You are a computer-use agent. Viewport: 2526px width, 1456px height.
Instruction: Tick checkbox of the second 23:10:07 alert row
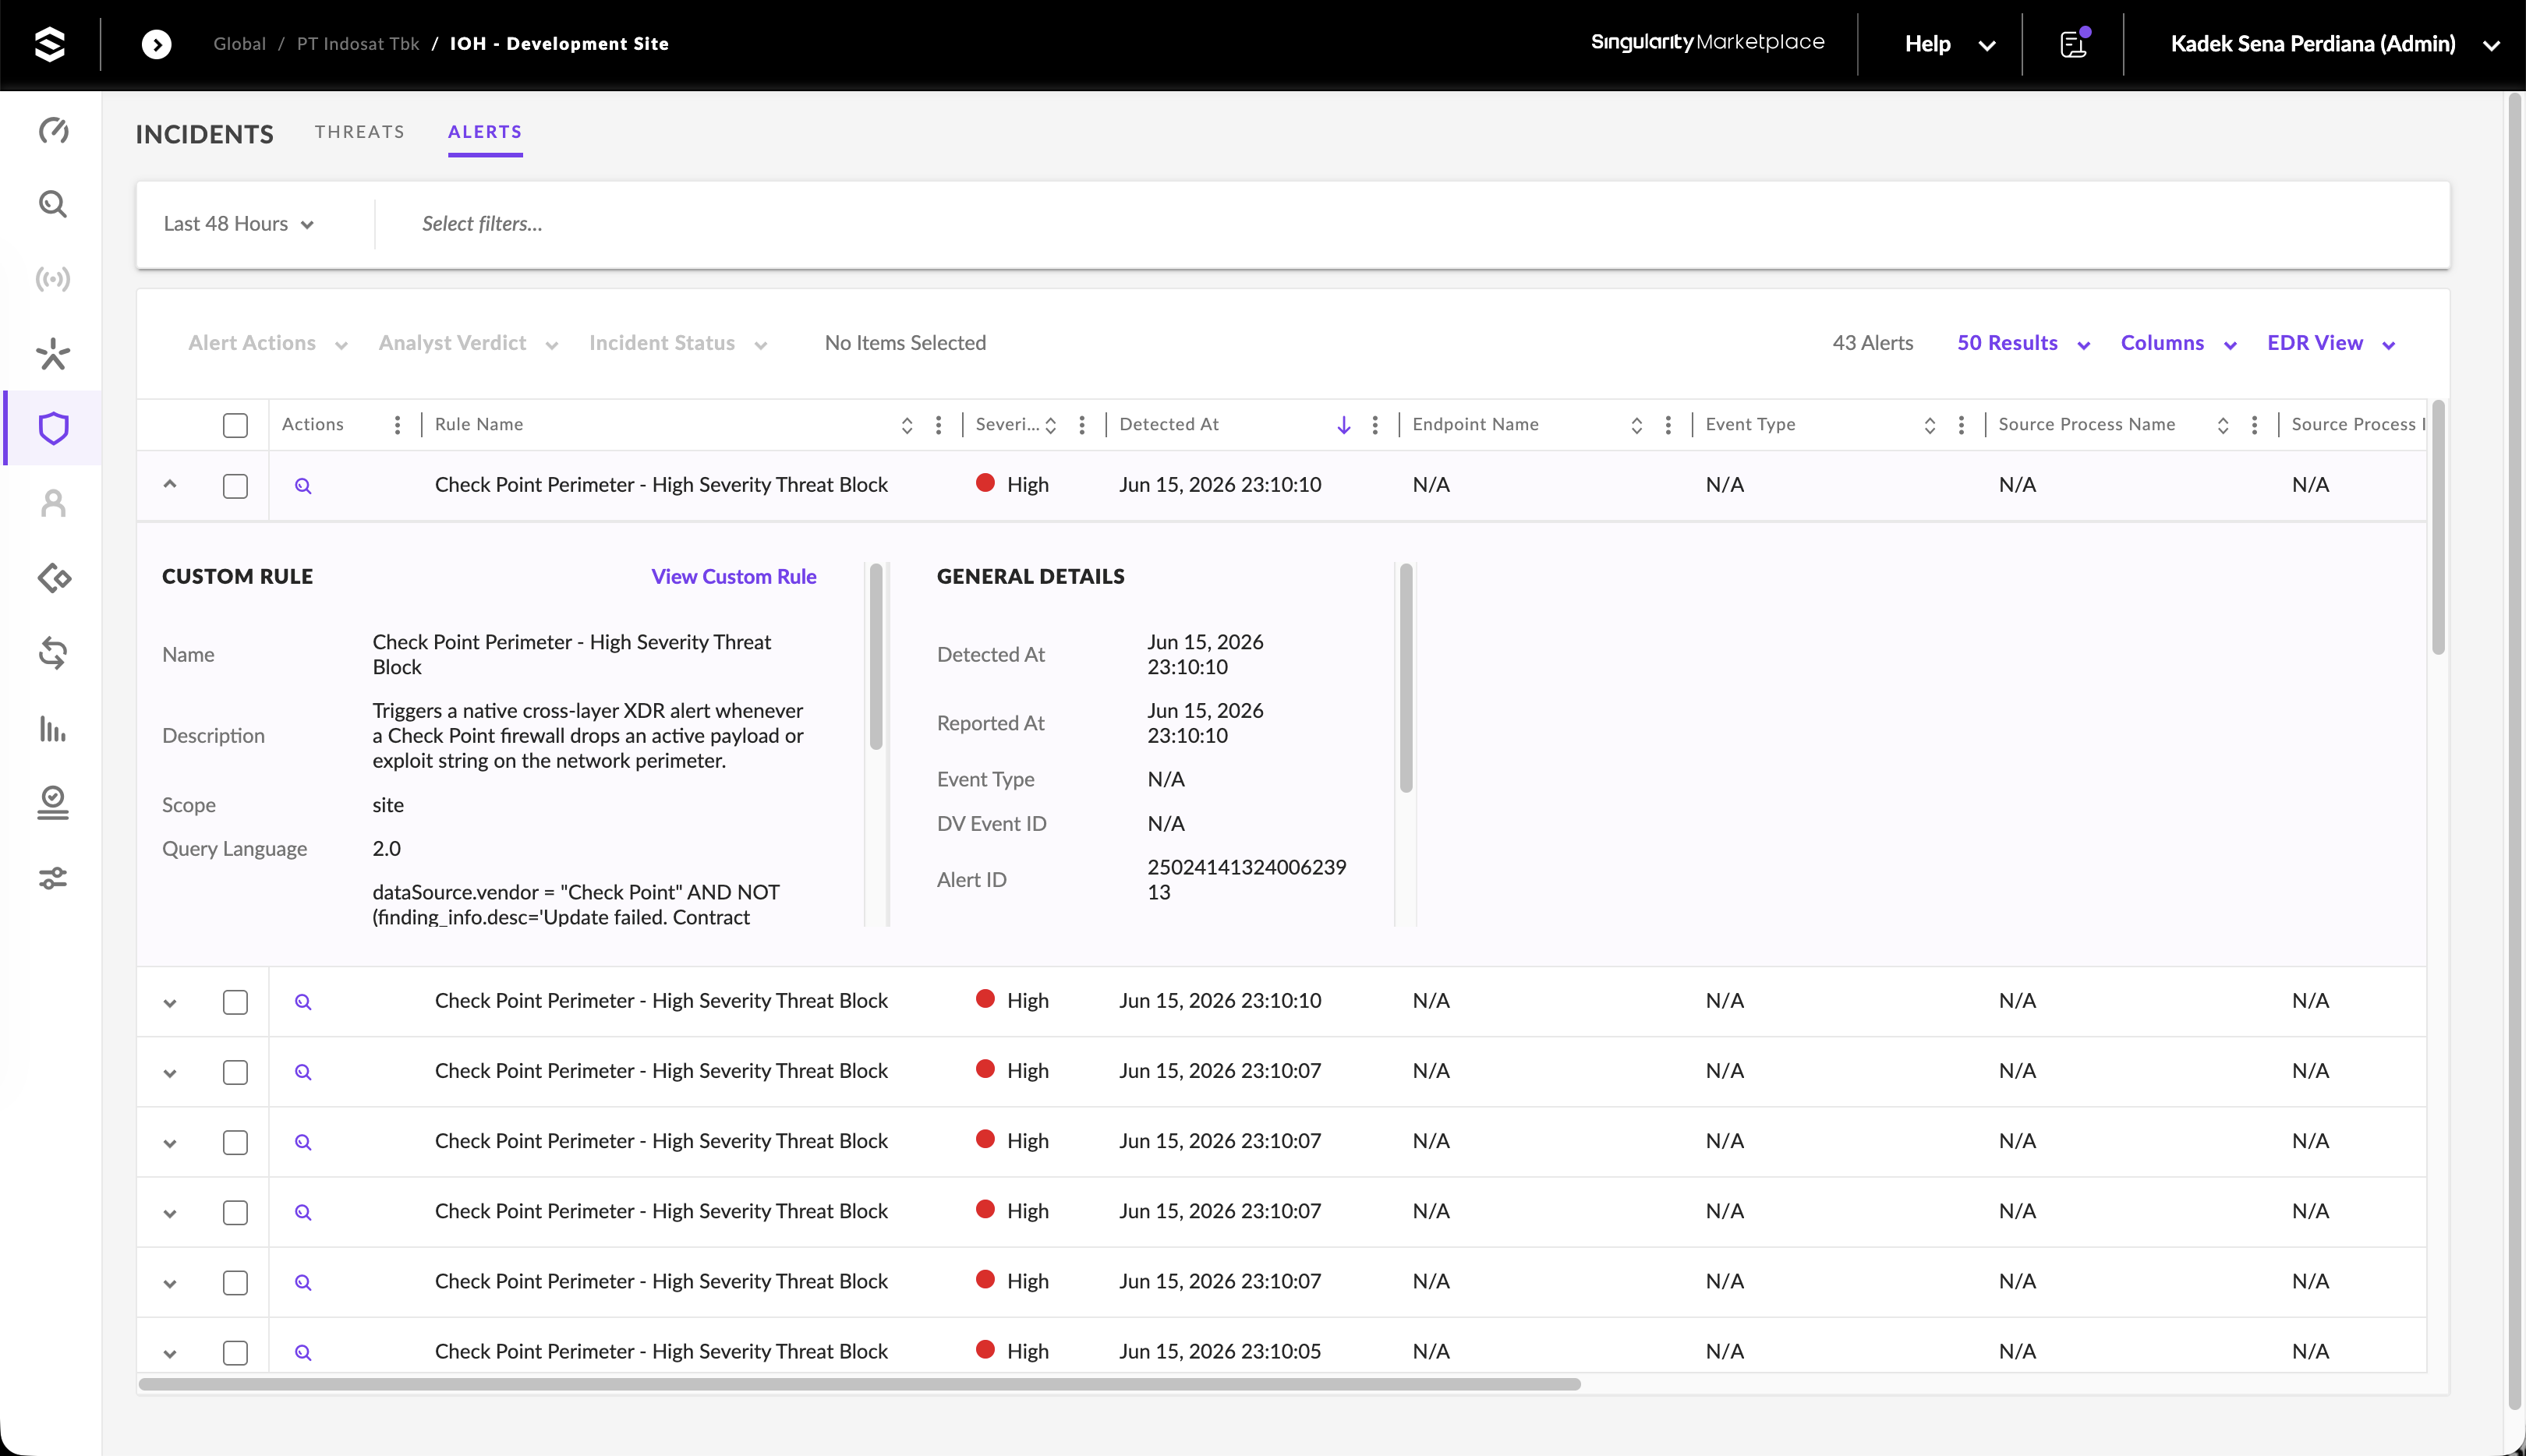[x=235, y=1142]
